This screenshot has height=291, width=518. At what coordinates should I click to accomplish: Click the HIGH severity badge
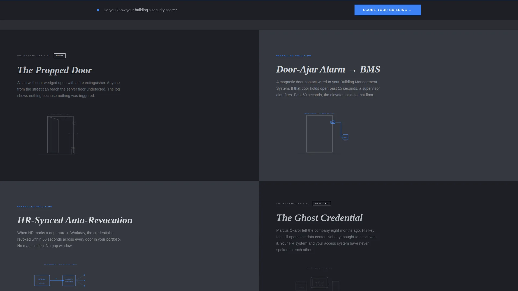click(x=60, y=56)
